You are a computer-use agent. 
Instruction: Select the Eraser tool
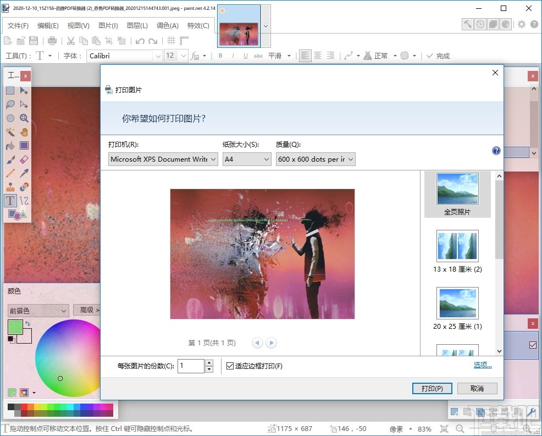coord(24,159)
